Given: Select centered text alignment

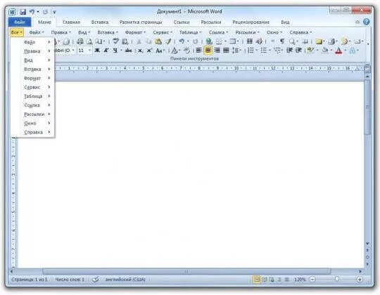Looking at the screenshot, I should tap(208, 51).
